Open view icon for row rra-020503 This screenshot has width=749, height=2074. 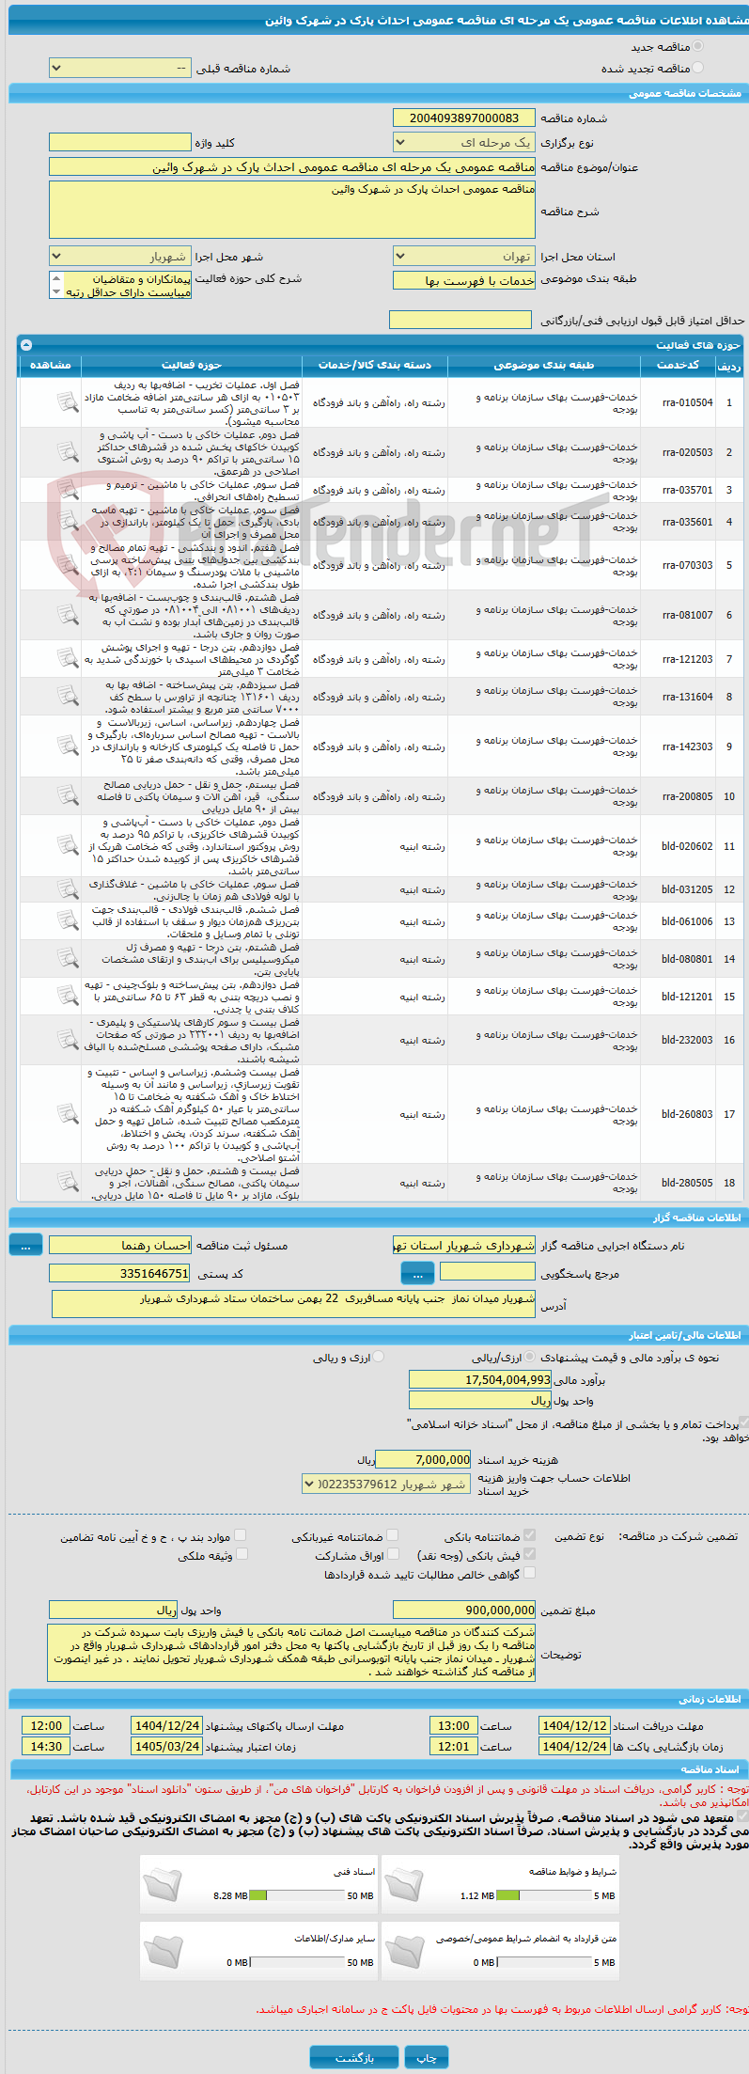[68, 452]
